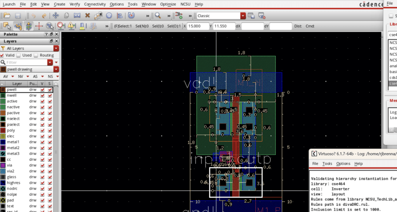This screenshot has height=212, width=397.
Task: Click the Copy tool icon
Action: pyautogui.click(x=66, y=16)
